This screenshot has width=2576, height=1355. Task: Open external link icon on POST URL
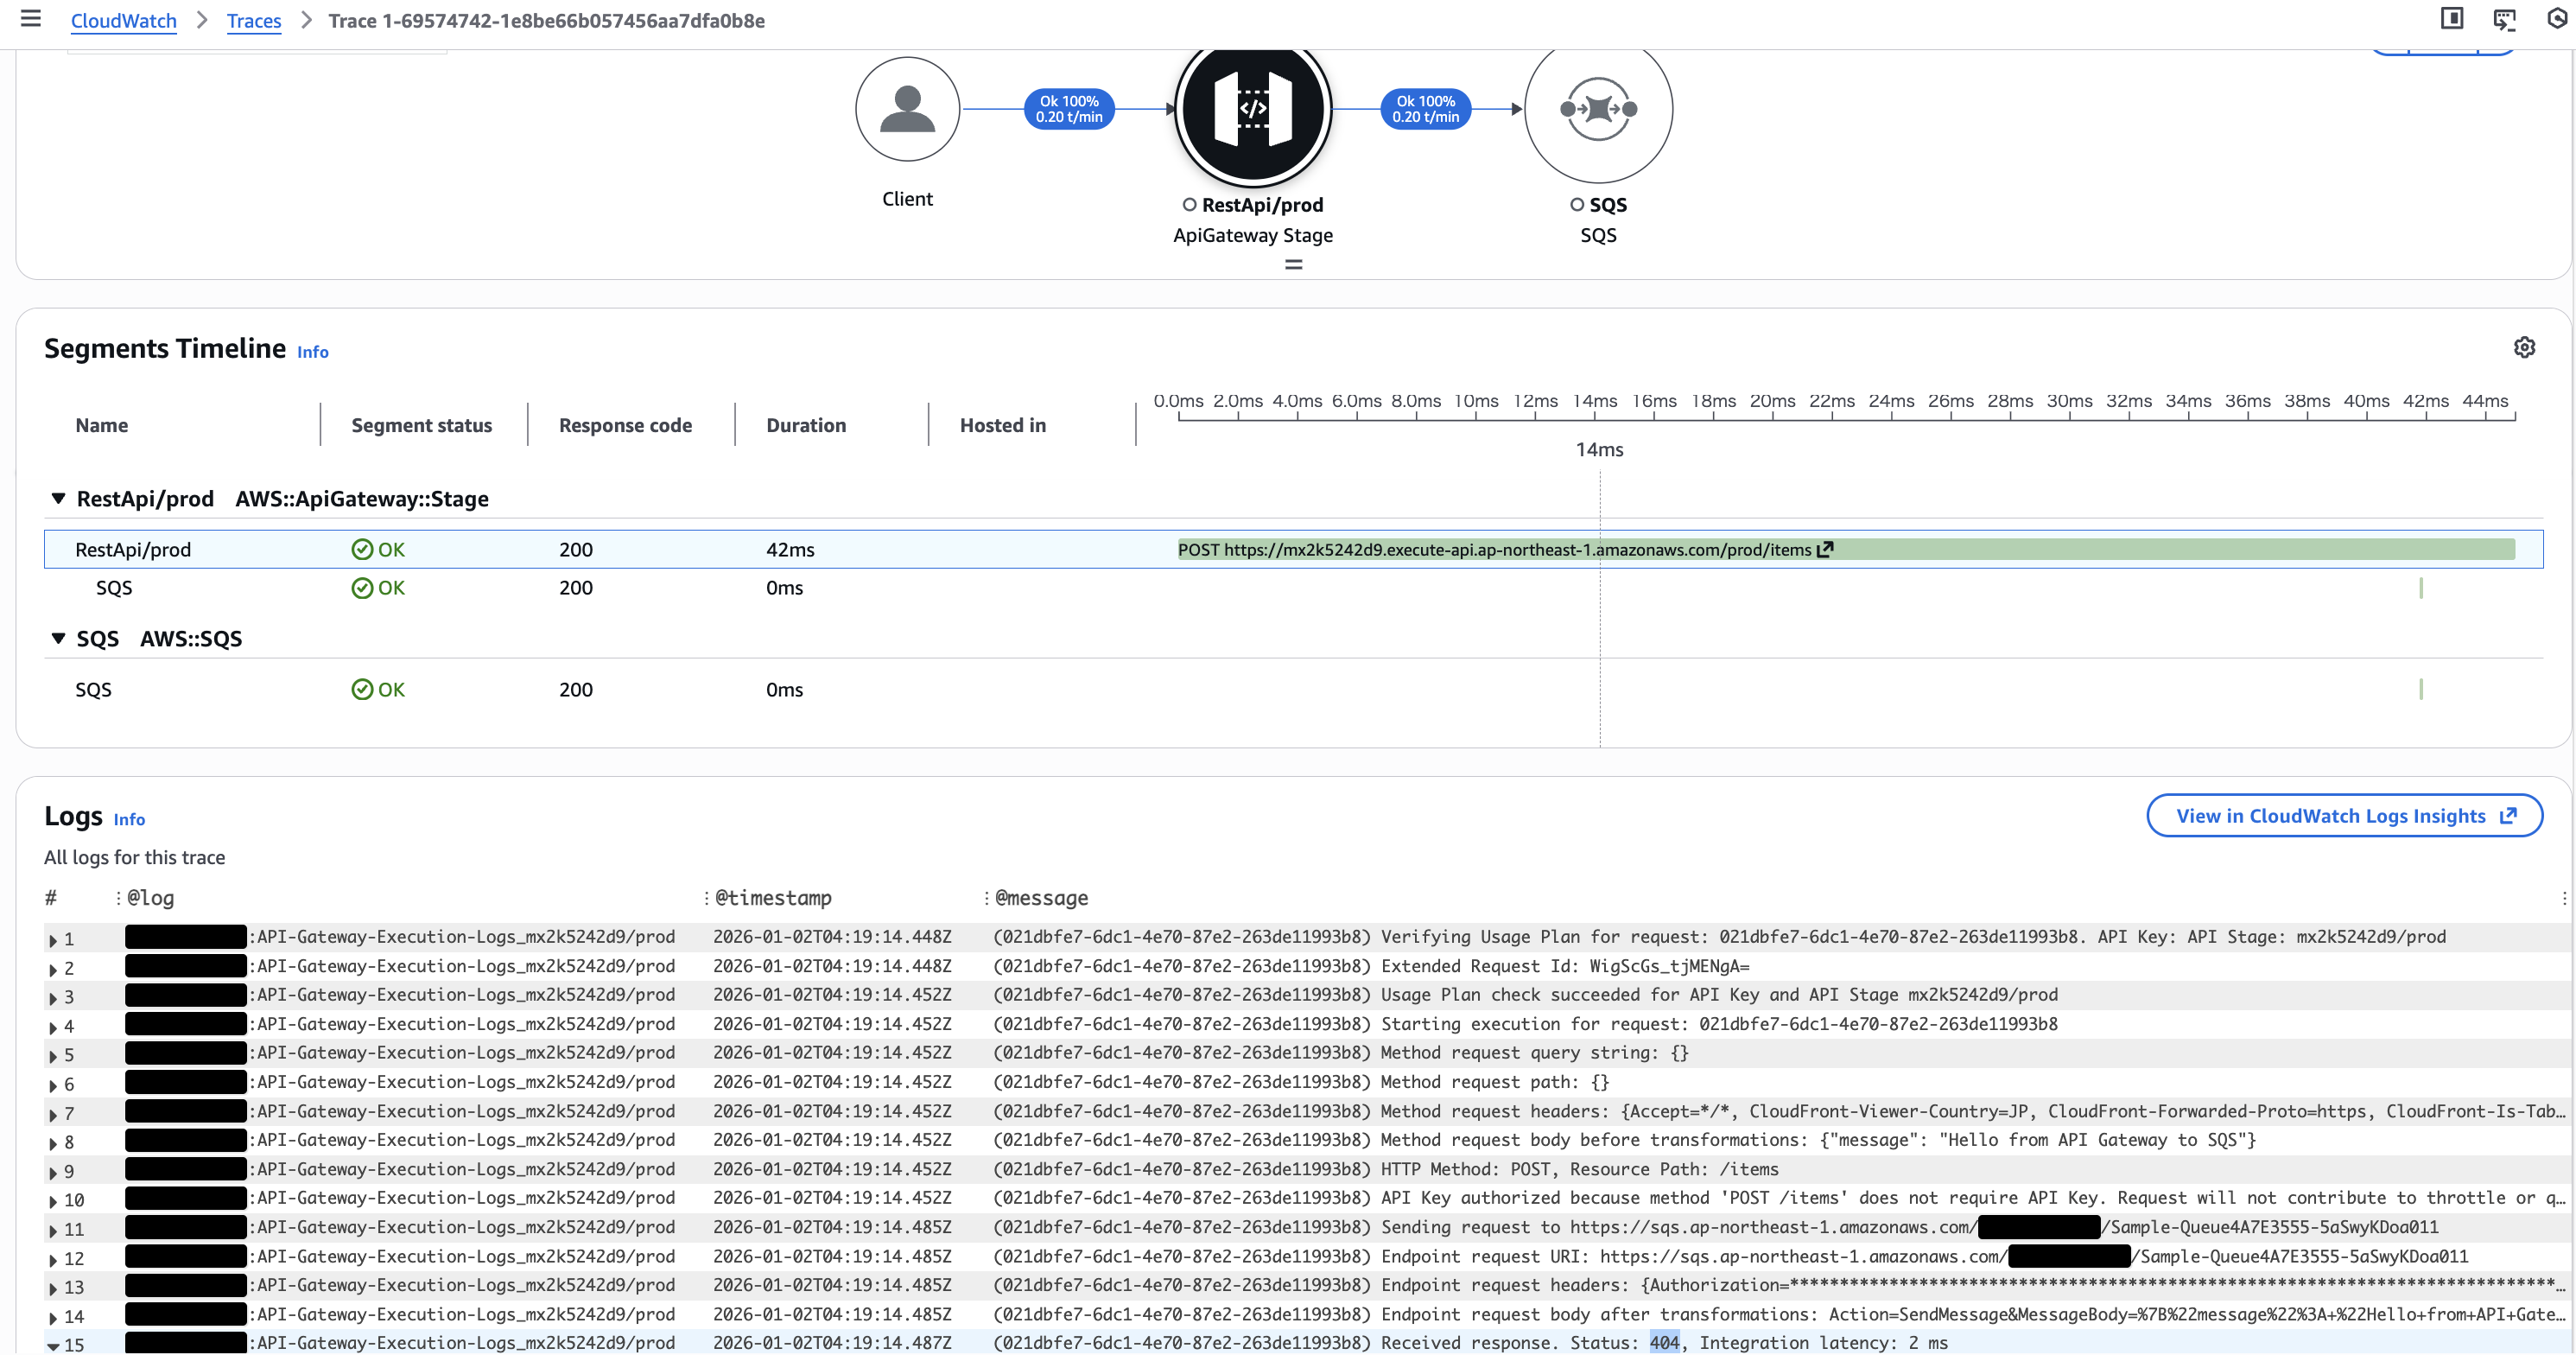[1826, 549]
